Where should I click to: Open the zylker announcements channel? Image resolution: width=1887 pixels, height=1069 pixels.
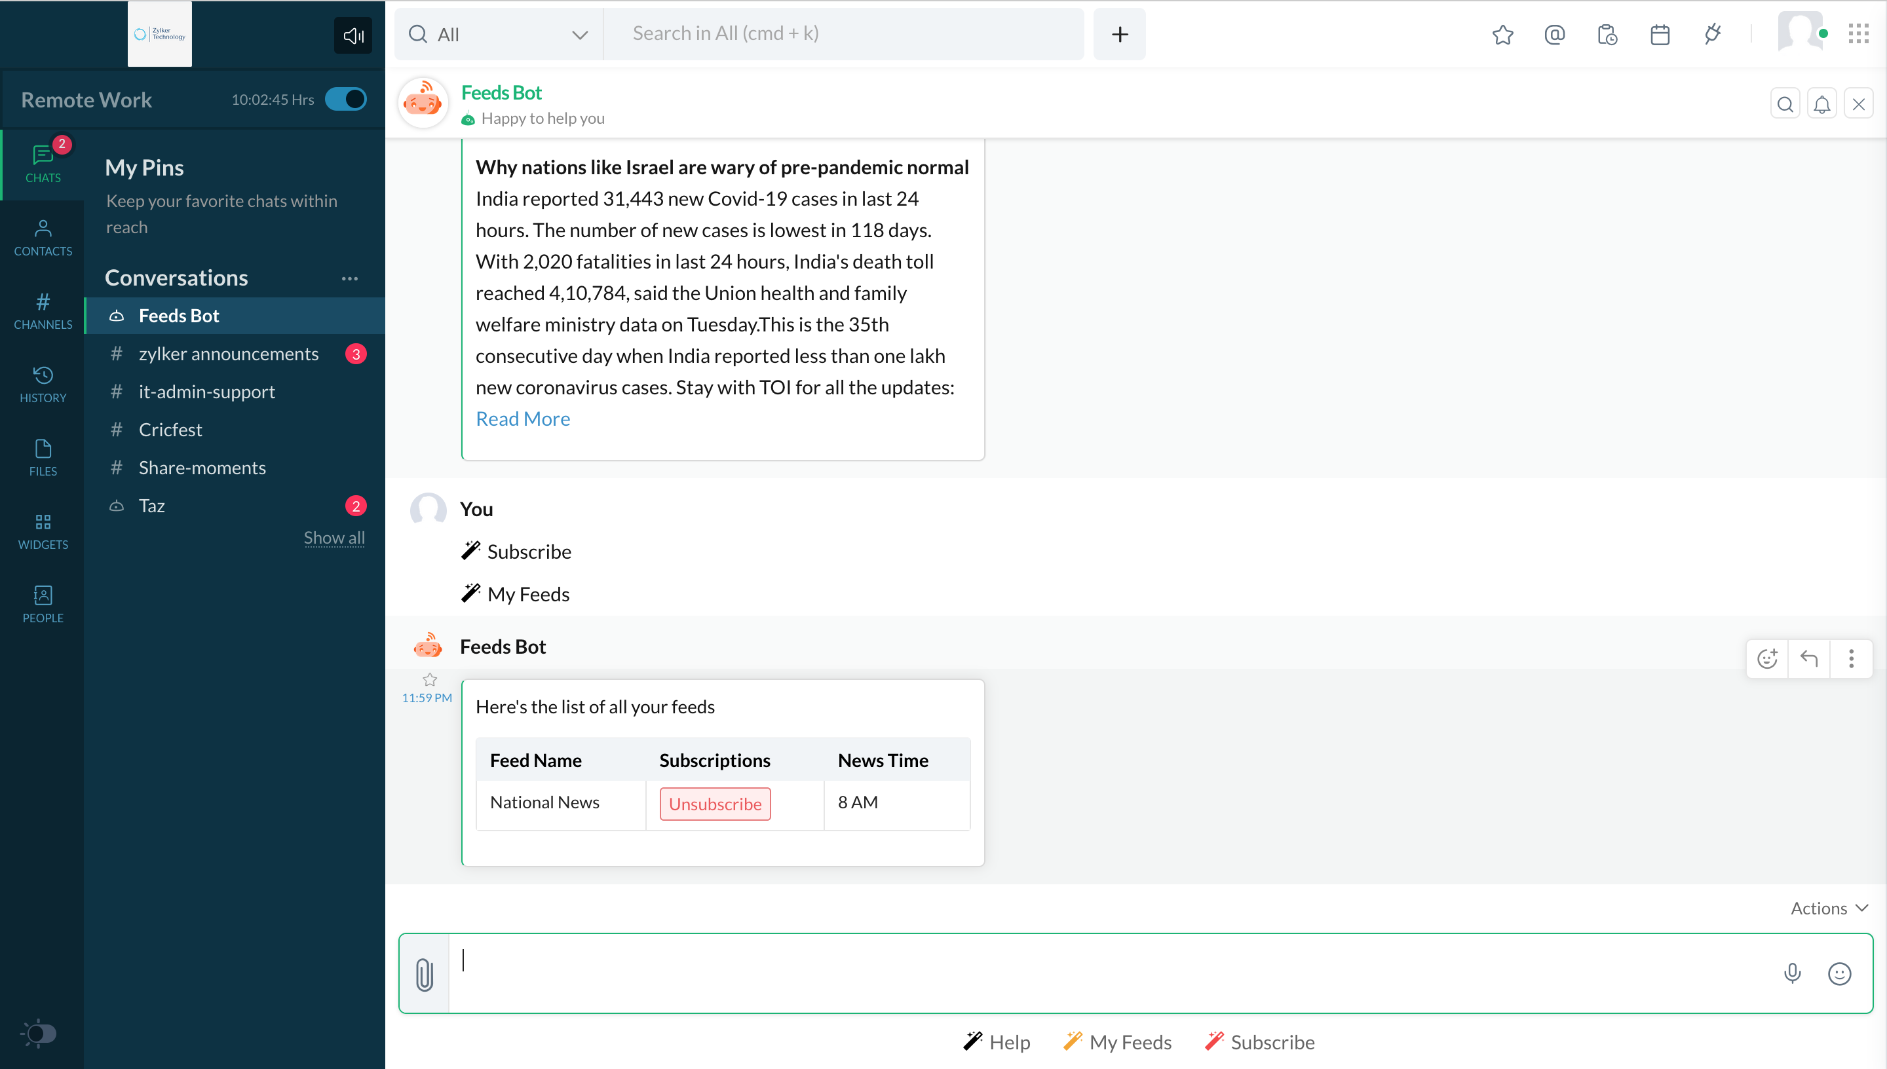(x=229, y=354)
